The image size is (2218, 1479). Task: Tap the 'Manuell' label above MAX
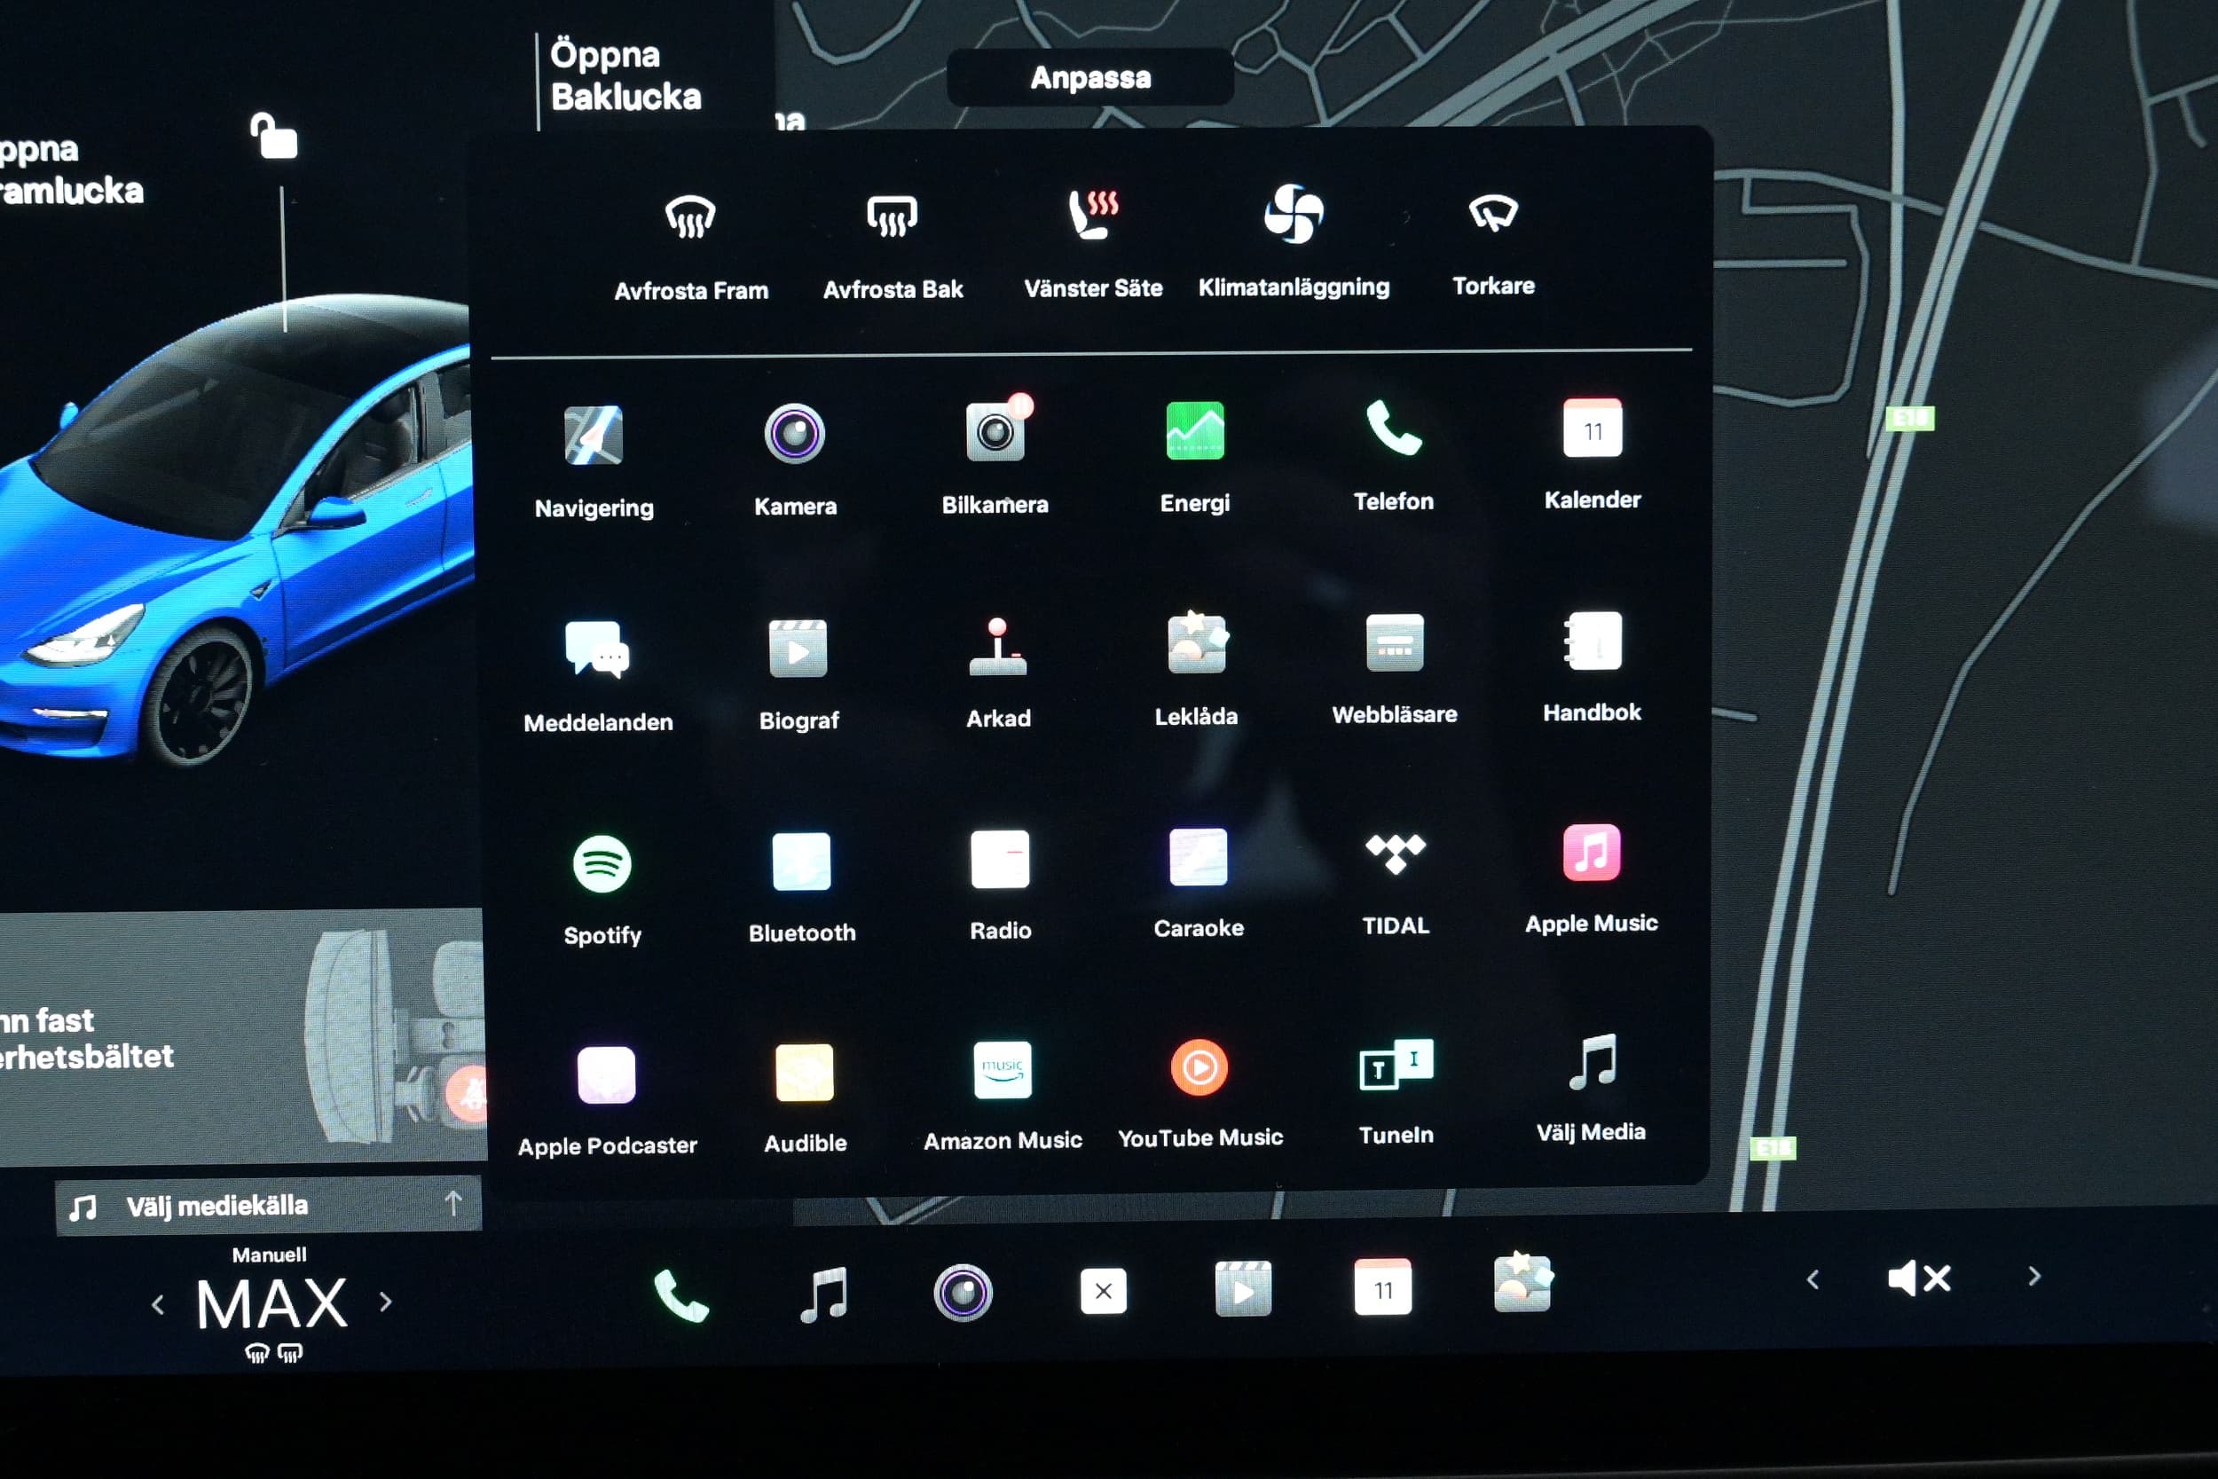coord(269,1255)
